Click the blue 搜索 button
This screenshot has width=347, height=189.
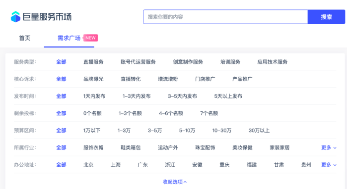(x=327, y=17)
